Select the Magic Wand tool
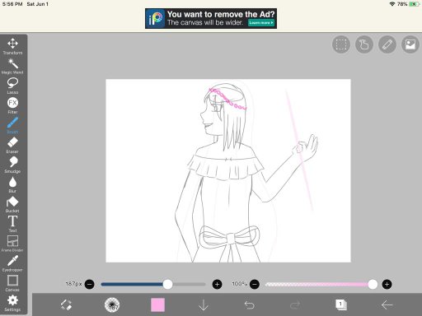Viewport: 422px width, 316px height. click(x=12, y=66)
